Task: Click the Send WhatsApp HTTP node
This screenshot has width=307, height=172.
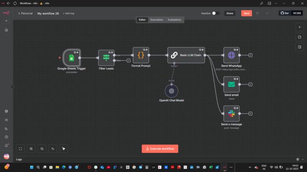Action: [x=231, y=55]
